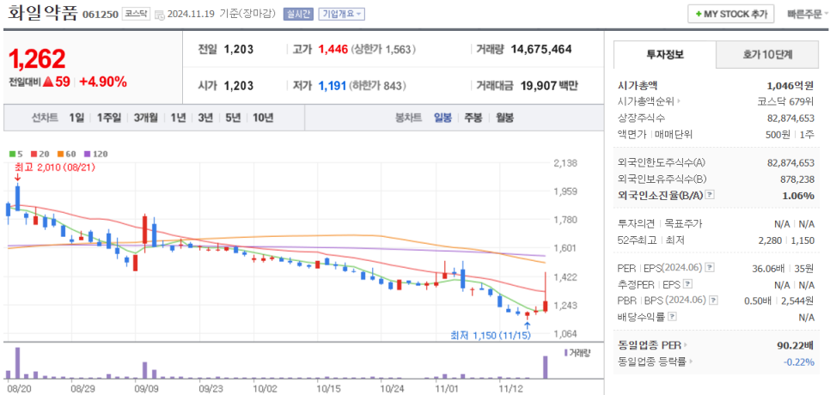Click help icon beside PBR | BPS (2024.06)
Screen dimensions: 830x395
point(714,301)
